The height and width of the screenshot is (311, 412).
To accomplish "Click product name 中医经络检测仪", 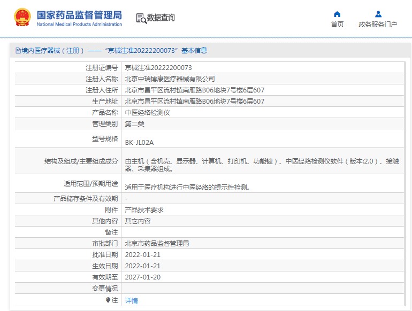I will [x=147, y=113].
